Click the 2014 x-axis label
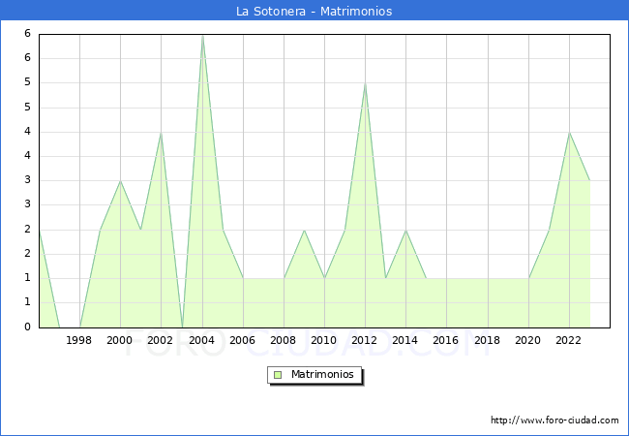 (x=405, y=340)
